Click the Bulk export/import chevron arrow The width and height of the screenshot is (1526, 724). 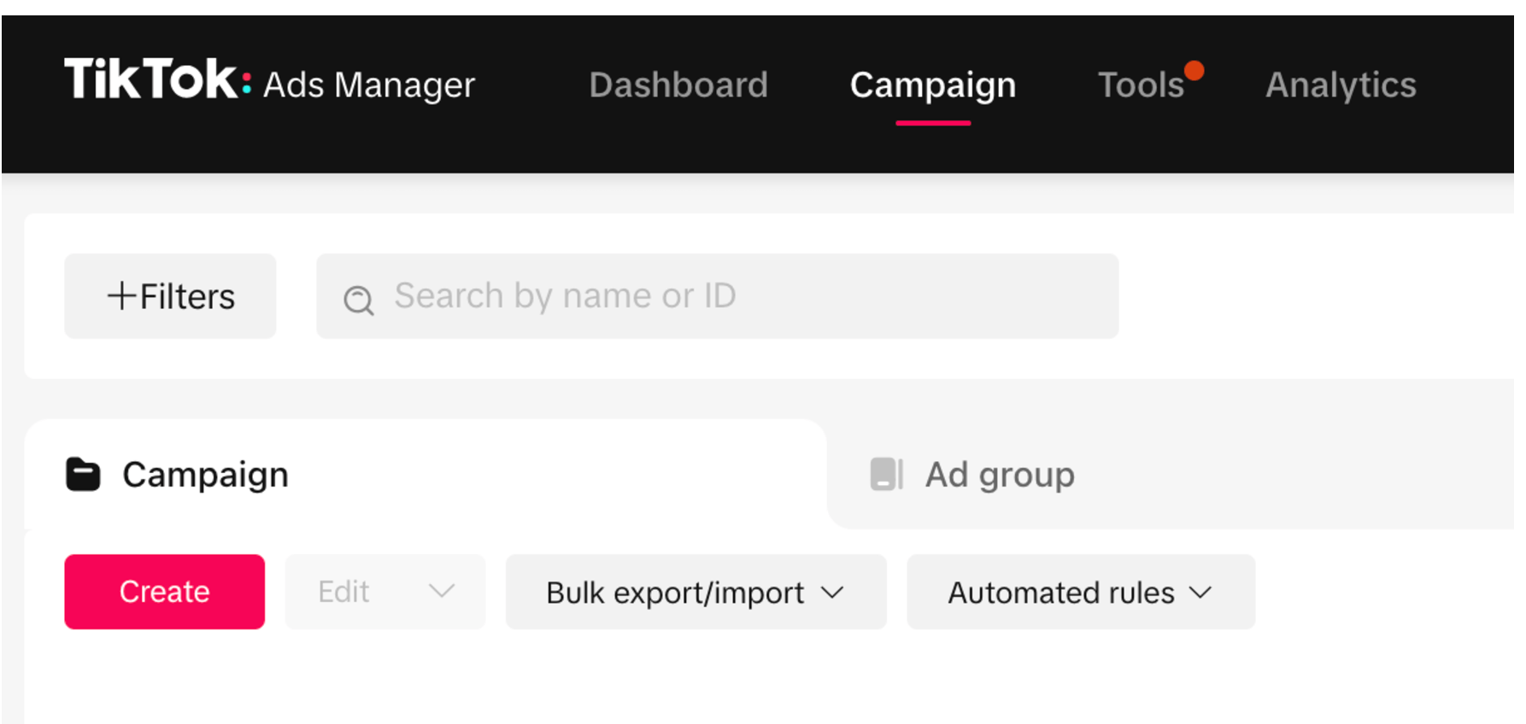pyautogui.click(x=832, y=593)
